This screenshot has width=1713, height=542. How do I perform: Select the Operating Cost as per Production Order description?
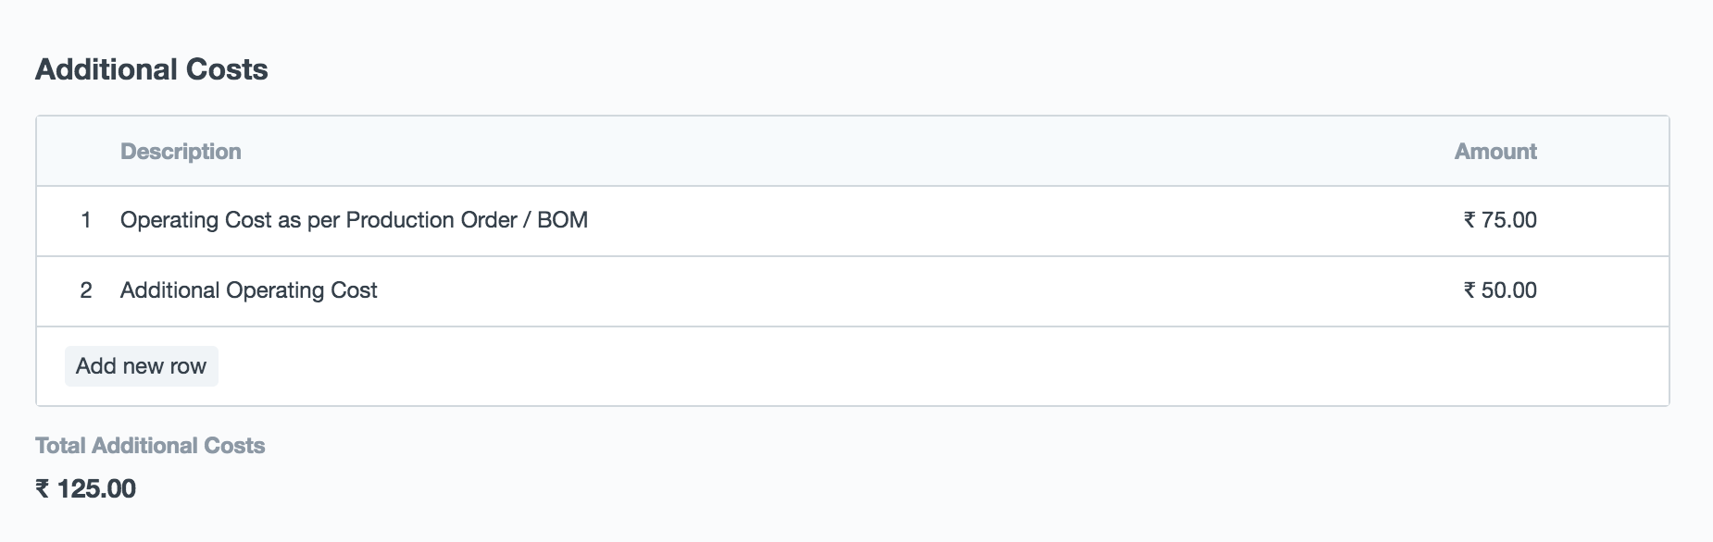click(x=354, y=220)
